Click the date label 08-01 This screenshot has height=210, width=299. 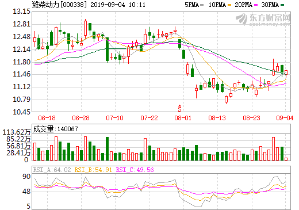[183, 118]
